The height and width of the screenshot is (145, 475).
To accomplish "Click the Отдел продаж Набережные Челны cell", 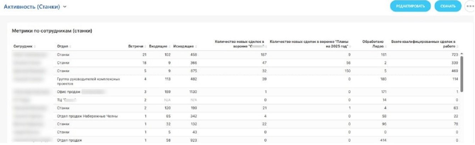I will point(87,116).
